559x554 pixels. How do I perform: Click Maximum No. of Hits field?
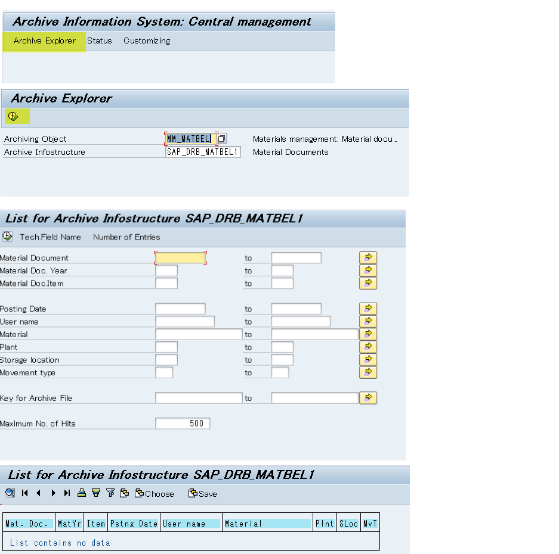(x=183, y=424)
